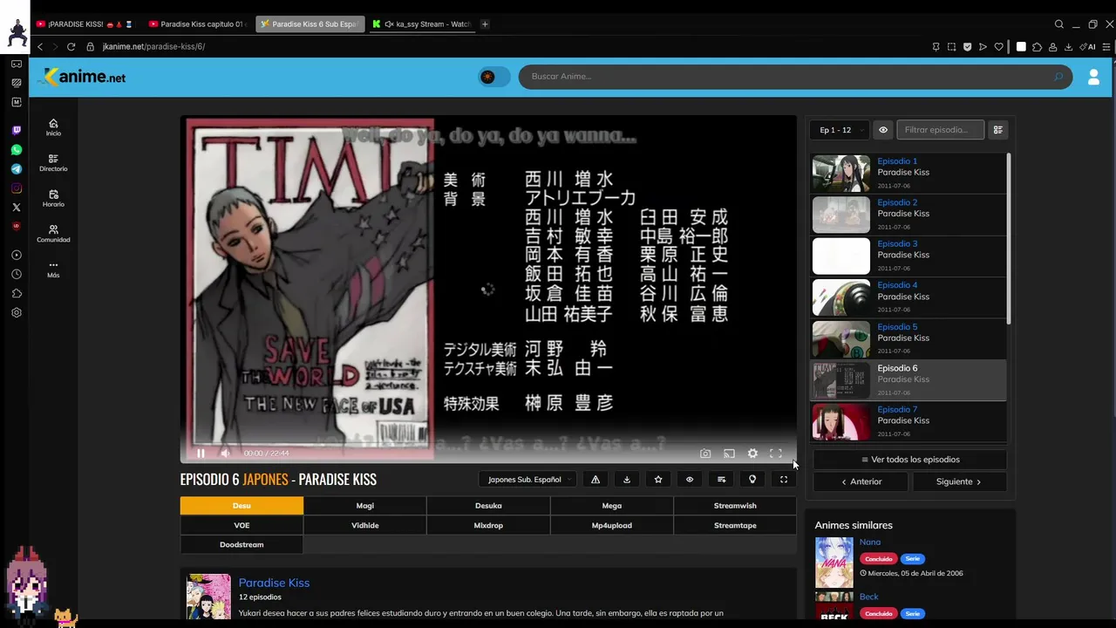The height and width of the screenshot is (628, 1116).
Task: Seek on the video progress bar
Action: (488, 441)
